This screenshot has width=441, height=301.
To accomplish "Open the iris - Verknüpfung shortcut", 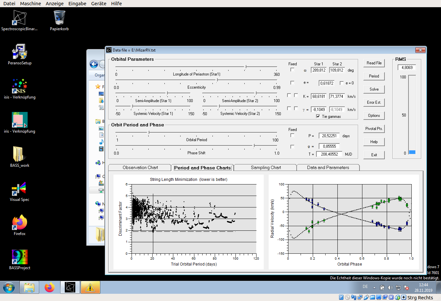I will click(19, 120).
